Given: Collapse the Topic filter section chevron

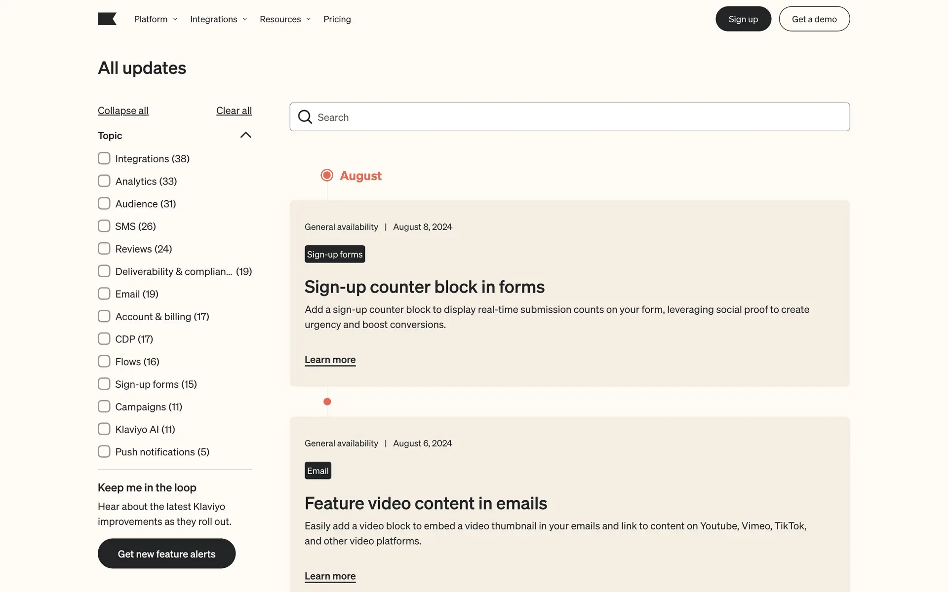Looking at the screenshot, I should pos(245,135).
